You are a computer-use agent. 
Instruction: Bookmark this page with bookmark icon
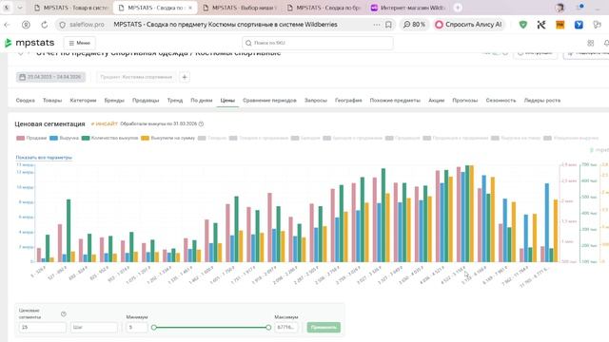pos(388,25)
